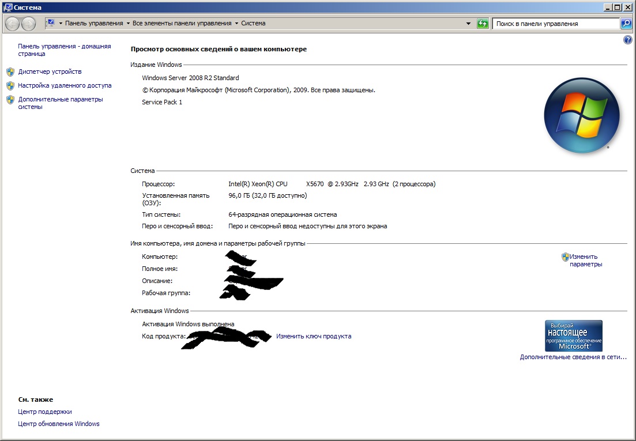Click the shield next to Настройка удаленного доступа
The width and height of the screenshot is (636, 441).
(x=10, y=86)
